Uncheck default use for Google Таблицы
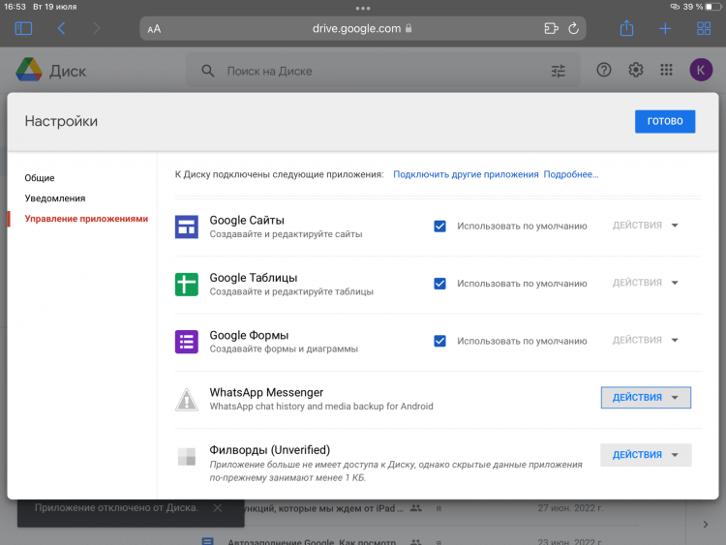The width and height of the screenshot is (726, 545). coord(439,284)
